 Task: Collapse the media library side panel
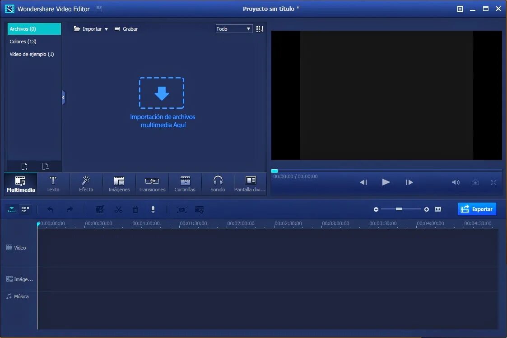tap(63, 97)
